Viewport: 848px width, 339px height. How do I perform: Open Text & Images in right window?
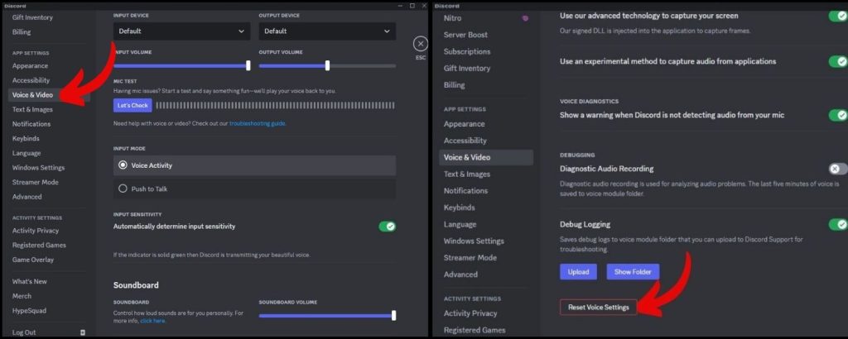click(467, 174)
